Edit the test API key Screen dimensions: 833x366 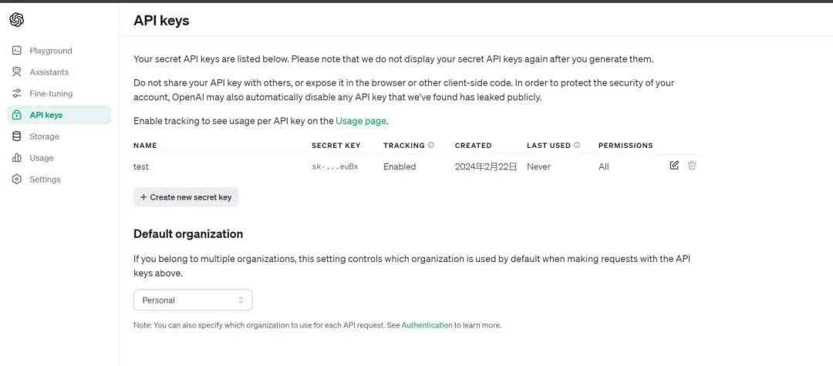674,166
